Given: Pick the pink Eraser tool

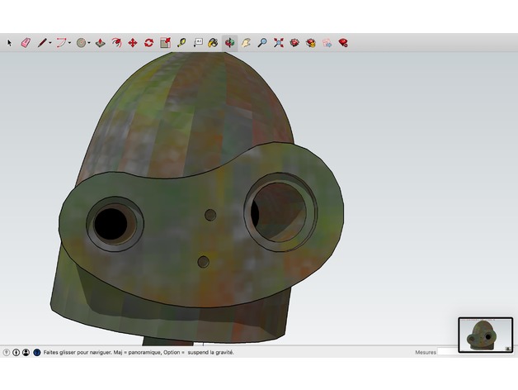Looking at the screenshot, I should coord(26,43).
